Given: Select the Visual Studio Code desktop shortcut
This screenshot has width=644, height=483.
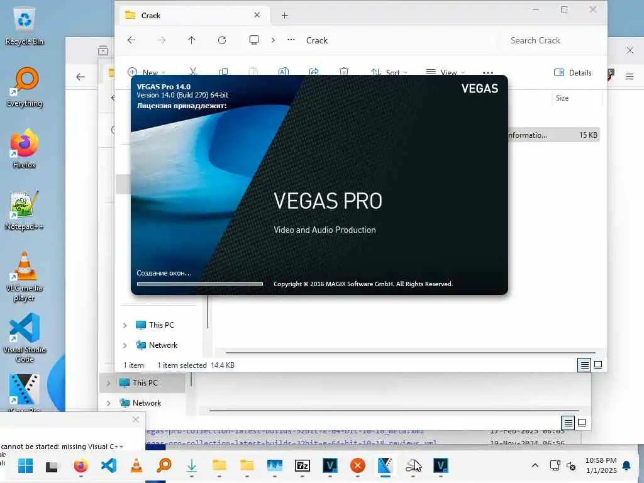Looking at the screenshot, I should tap(25, 338).
